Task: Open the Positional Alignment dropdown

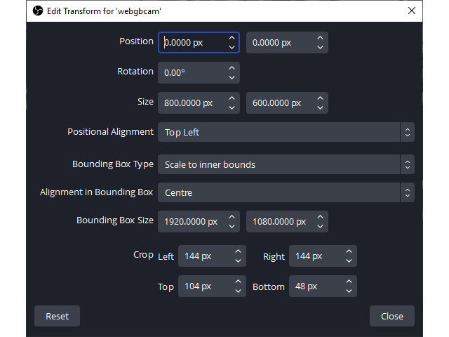Action: click(x=286, y=132)
